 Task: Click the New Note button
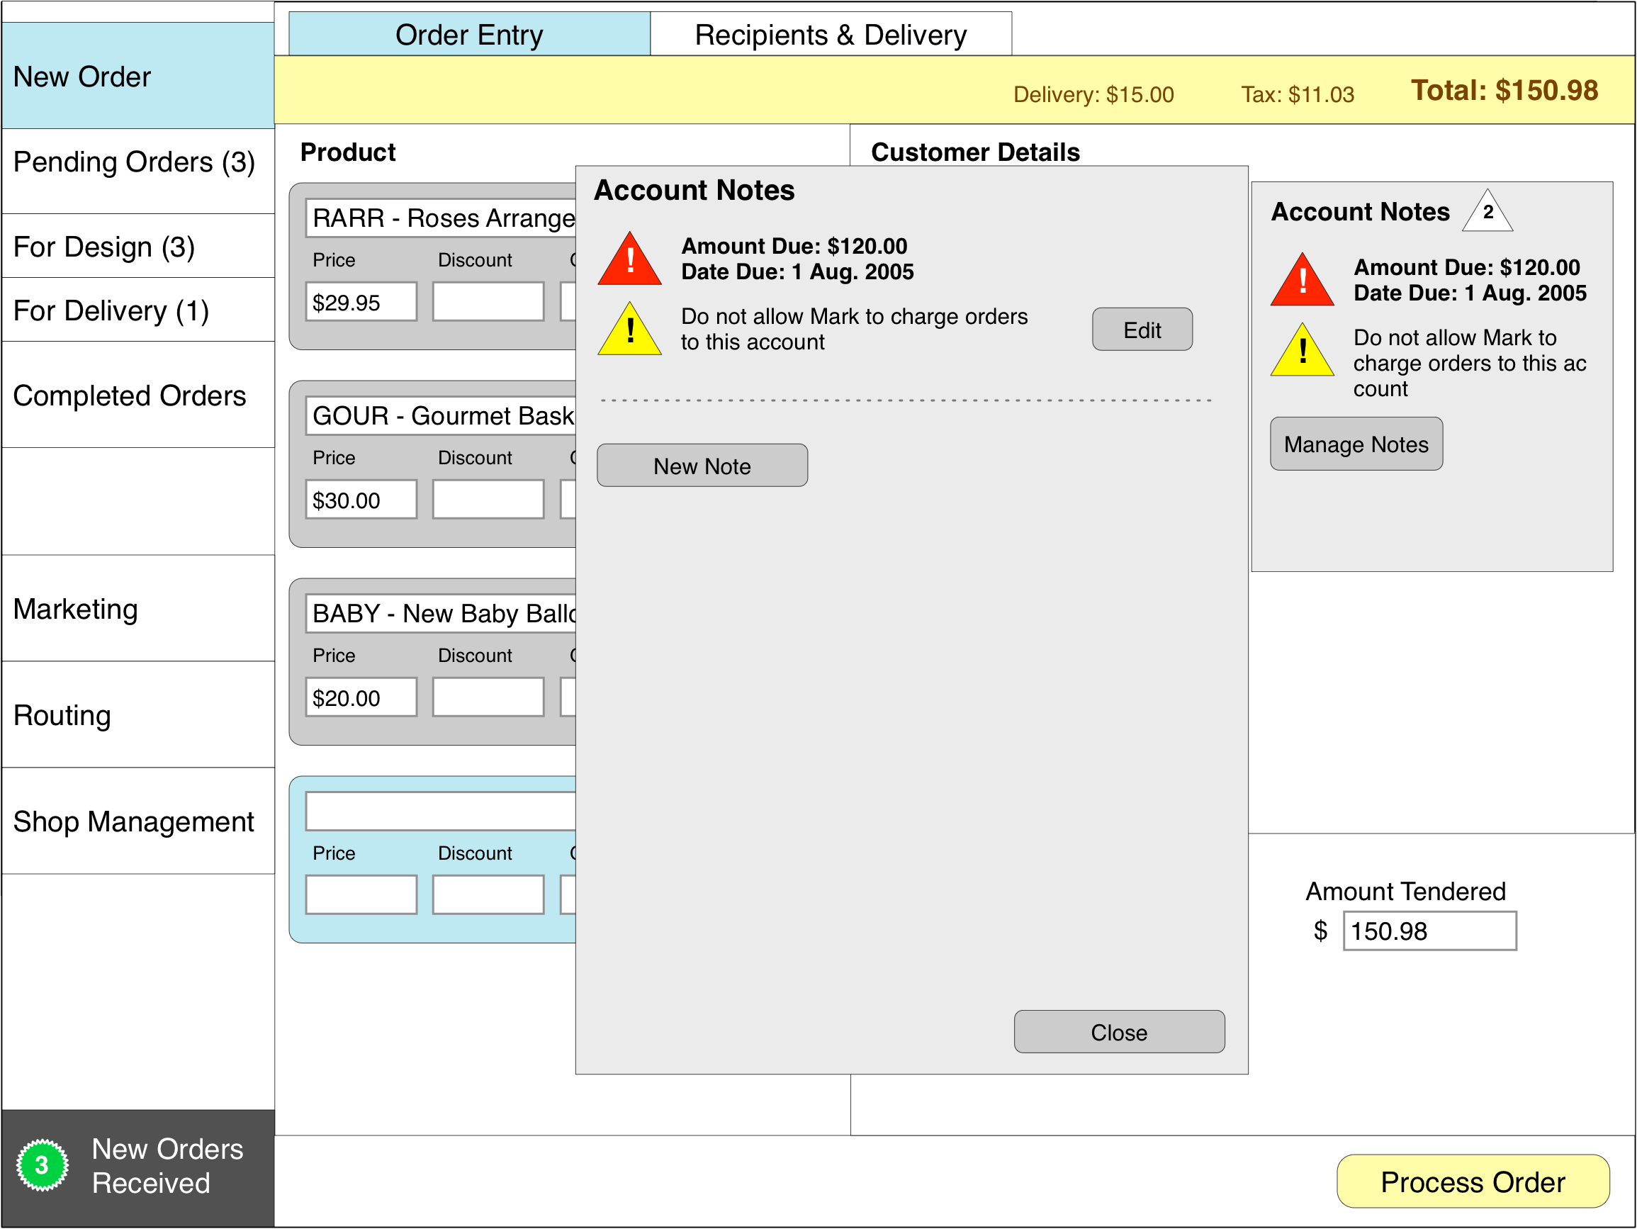click(x=702, y=465)
